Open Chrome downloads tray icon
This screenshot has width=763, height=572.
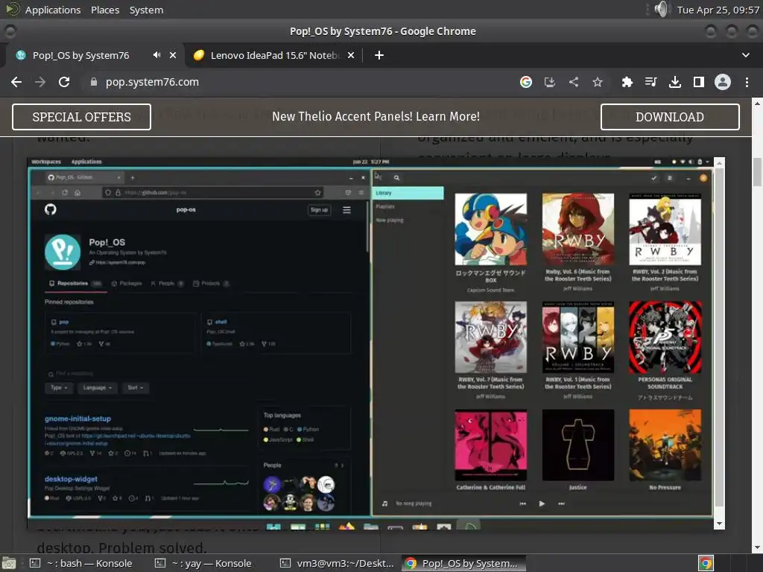pos(675,82)
